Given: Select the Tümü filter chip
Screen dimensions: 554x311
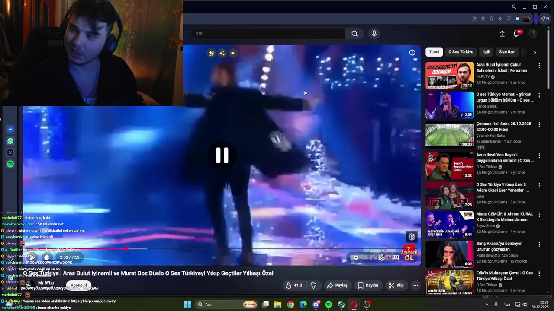Looking at the screenshot, I should 434,52.
